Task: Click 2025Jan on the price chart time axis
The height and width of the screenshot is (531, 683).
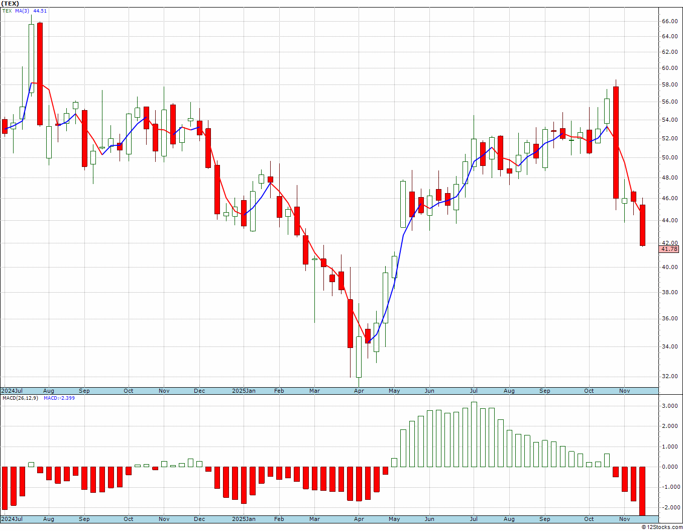Action: pos(244,391)
